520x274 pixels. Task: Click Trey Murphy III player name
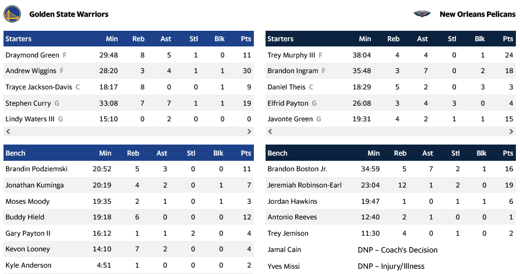coord(291,55)
